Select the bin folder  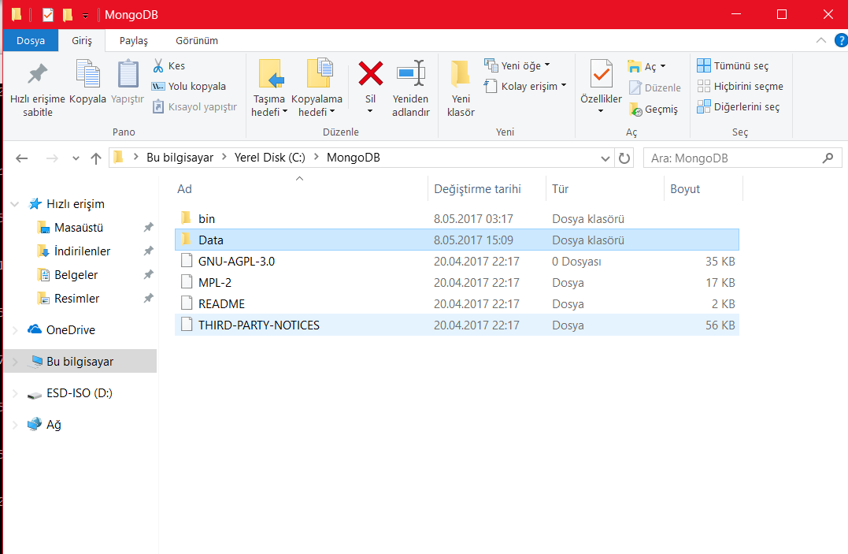tap(457, 219)
